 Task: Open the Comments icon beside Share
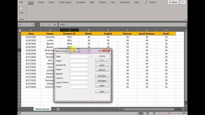183,2
